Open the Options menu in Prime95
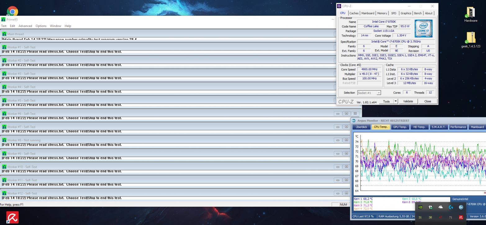The height and width of the screenshot is (225, 486). pos(41,26)
